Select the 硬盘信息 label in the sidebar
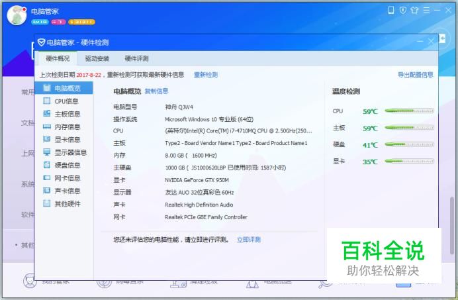The width and height of the screenshot is (458, 300). (x=68, y=165)
